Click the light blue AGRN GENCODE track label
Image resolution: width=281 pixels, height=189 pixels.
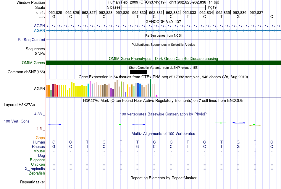pos(39,30)
